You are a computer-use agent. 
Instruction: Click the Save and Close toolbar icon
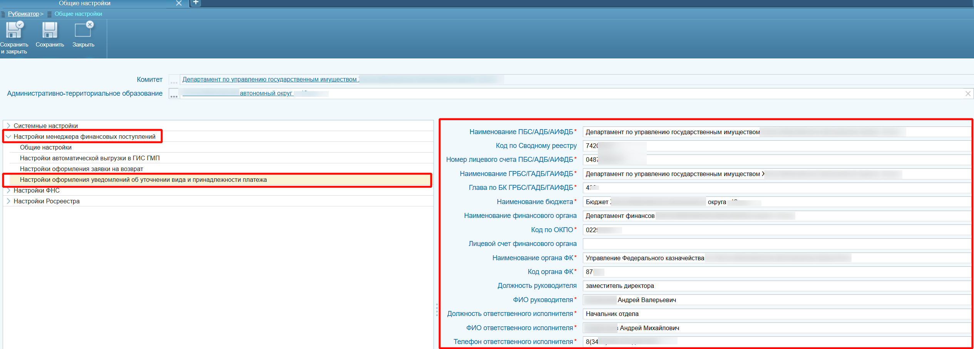pyautogui.click(x=14, y=30)
